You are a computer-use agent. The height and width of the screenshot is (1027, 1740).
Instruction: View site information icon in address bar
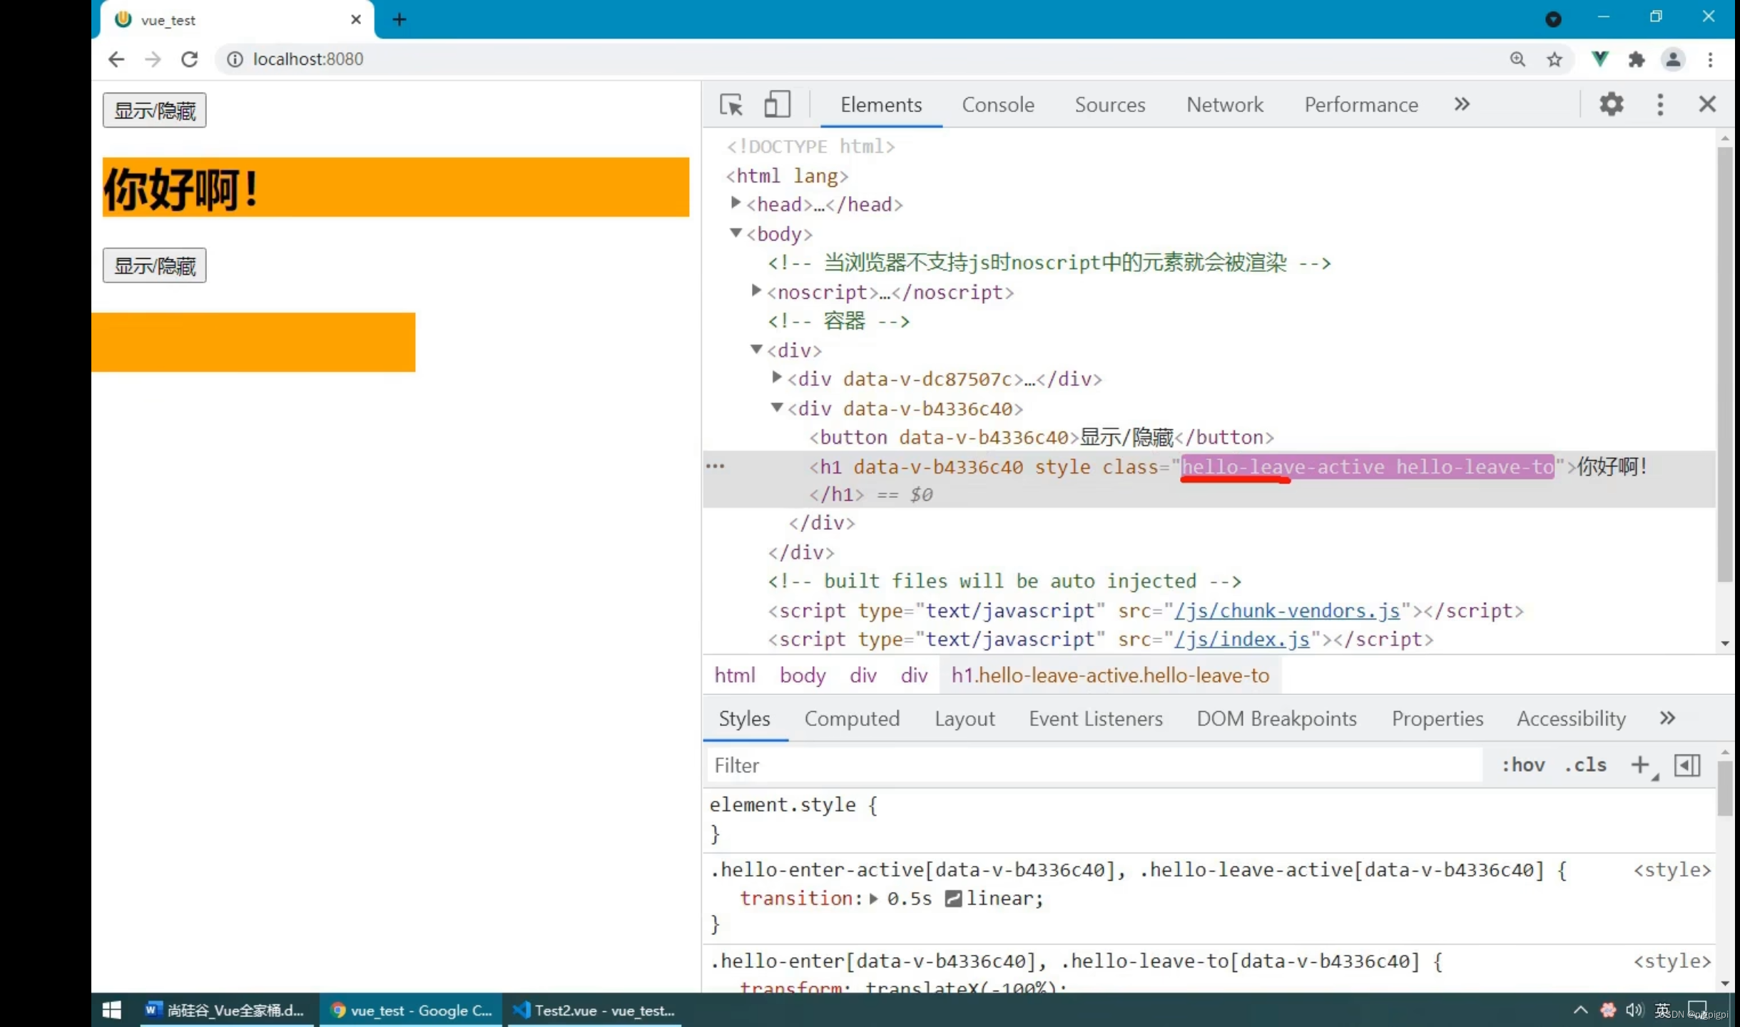click(x=235, y=59)
